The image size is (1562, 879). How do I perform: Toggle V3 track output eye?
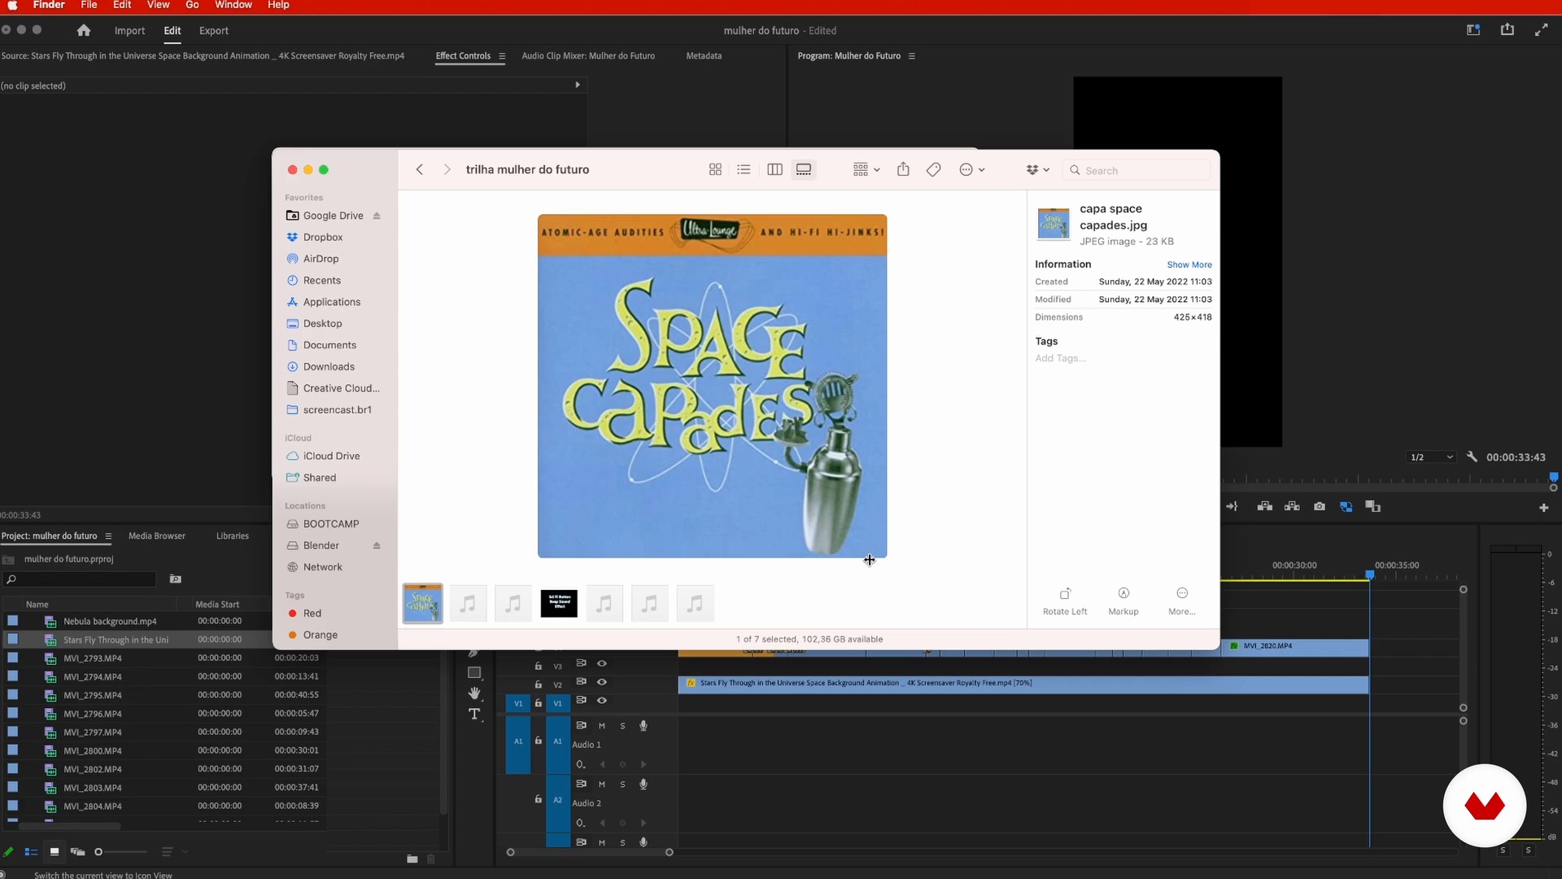coord(602,663)
